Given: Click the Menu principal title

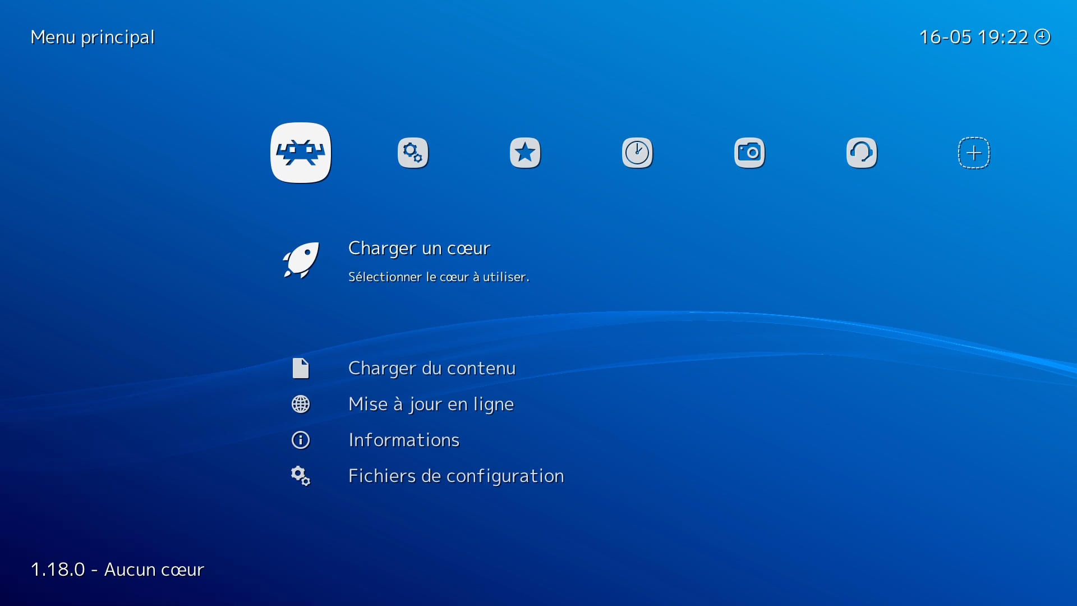Looking at the screenshot, I should click(x=92, y=37).
